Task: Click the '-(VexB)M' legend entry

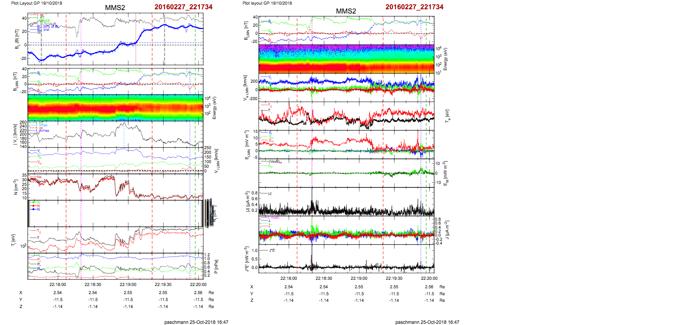Action: tap(275, 162)
